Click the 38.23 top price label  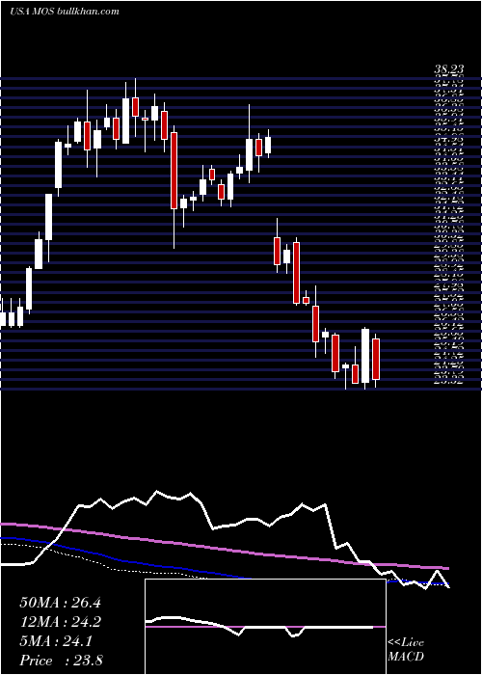point(449,69)
